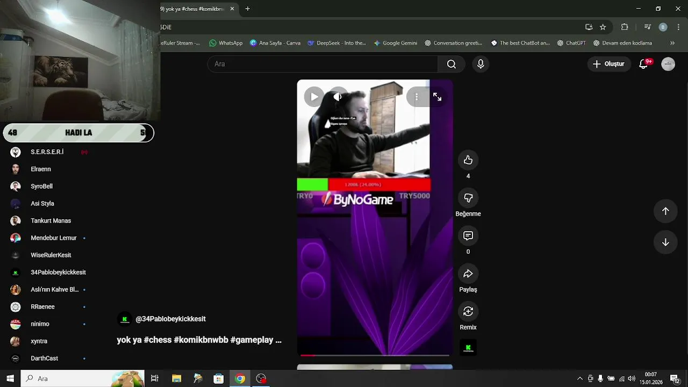Open the channel sound thumbnail below Remix
The width and height of the screenshot is (688, 387).
pos(468,347)
